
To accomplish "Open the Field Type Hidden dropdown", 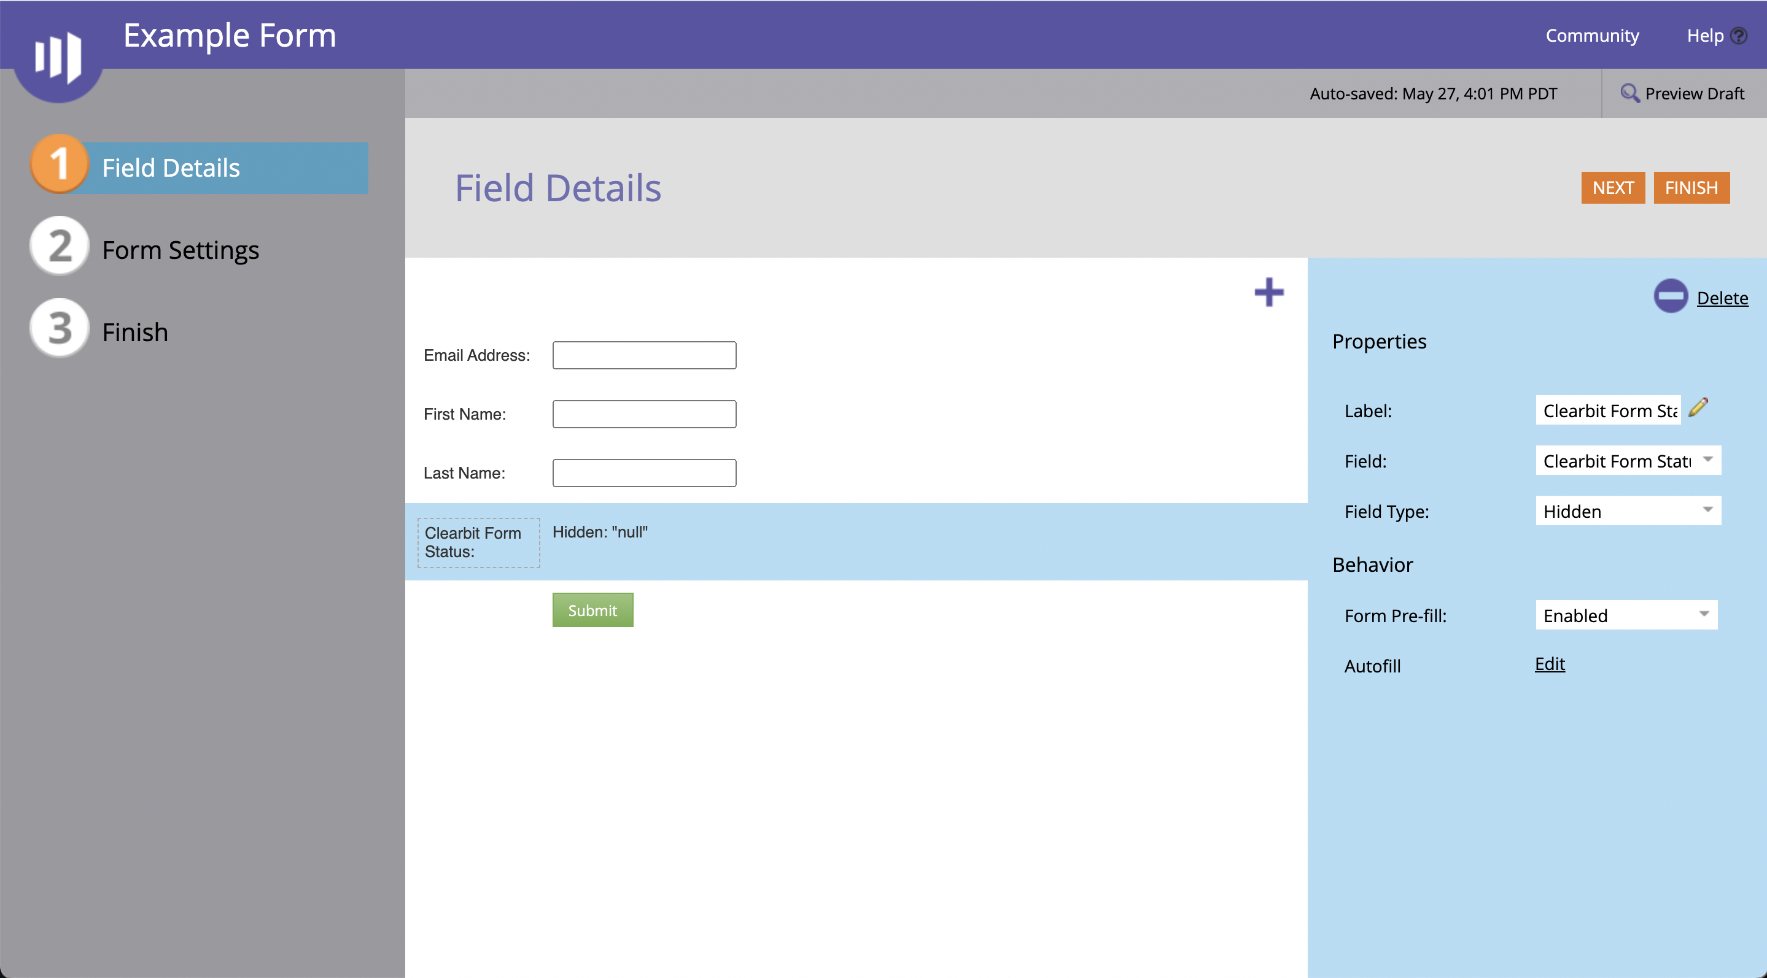I will [x=1628, y=510].
